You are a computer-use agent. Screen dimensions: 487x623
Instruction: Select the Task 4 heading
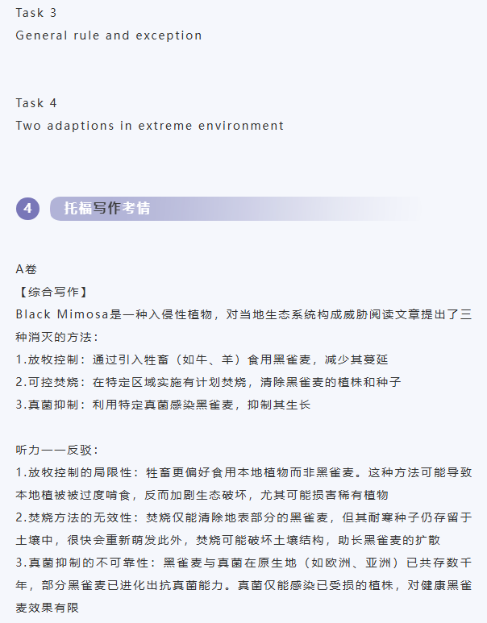pyautogui.click(x=36, y=103)
